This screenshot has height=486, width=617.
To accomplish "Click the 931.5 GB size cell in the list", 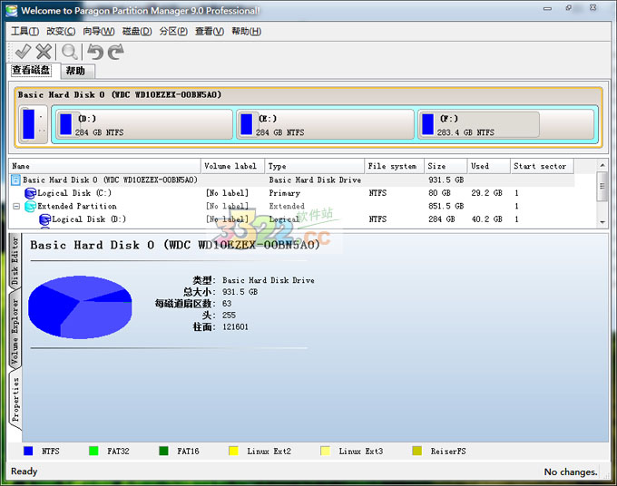I will 446,180.
